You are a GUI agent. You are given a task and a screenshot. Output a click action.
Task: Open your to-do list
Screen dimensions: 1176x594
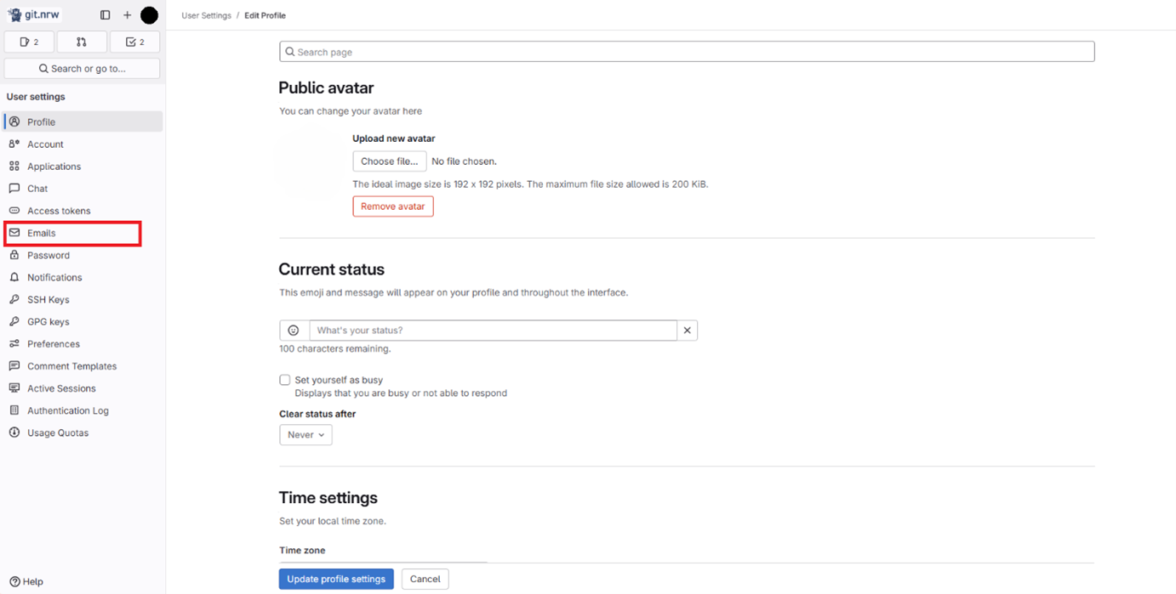[x=134, y=41]
